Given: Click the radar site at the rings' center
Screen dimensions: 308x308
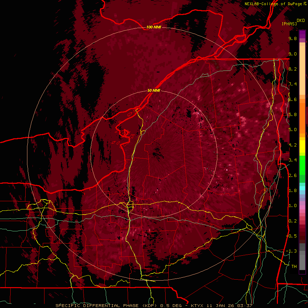Looking at the screenshot, I should [x=154, y=154].
